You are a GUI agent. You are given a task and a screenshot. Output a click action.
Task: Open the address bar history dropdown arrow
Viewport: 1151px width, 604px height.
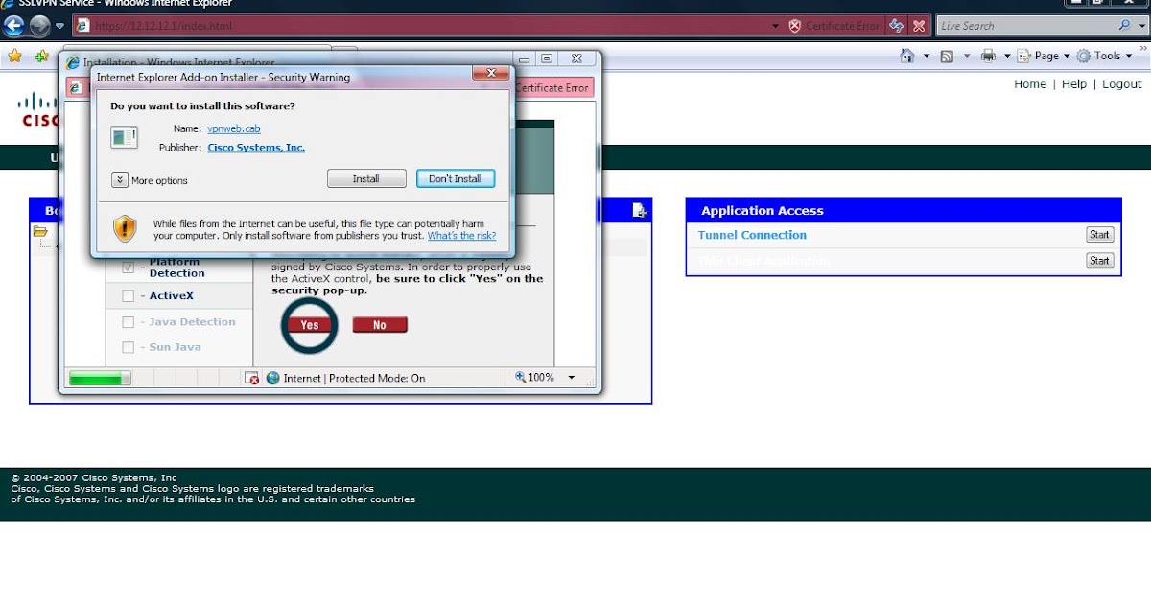[x=776, y=26]
